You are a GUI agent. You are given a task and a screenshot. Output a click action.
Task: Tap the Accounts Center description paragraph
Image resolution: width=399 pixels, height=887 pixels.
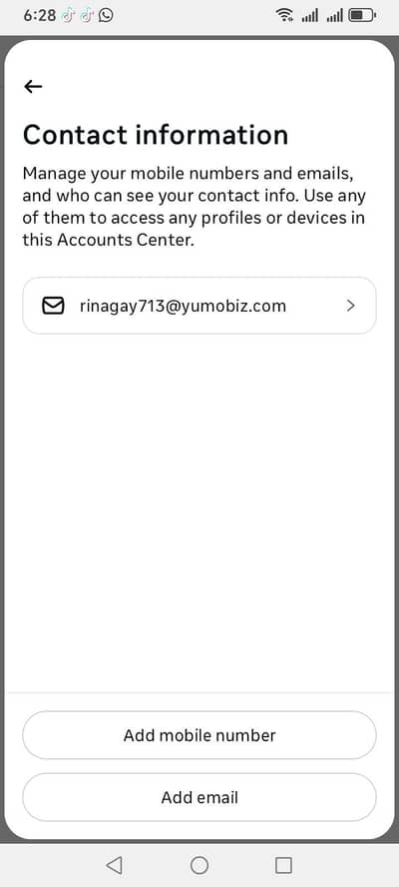(x=195, y=207)
